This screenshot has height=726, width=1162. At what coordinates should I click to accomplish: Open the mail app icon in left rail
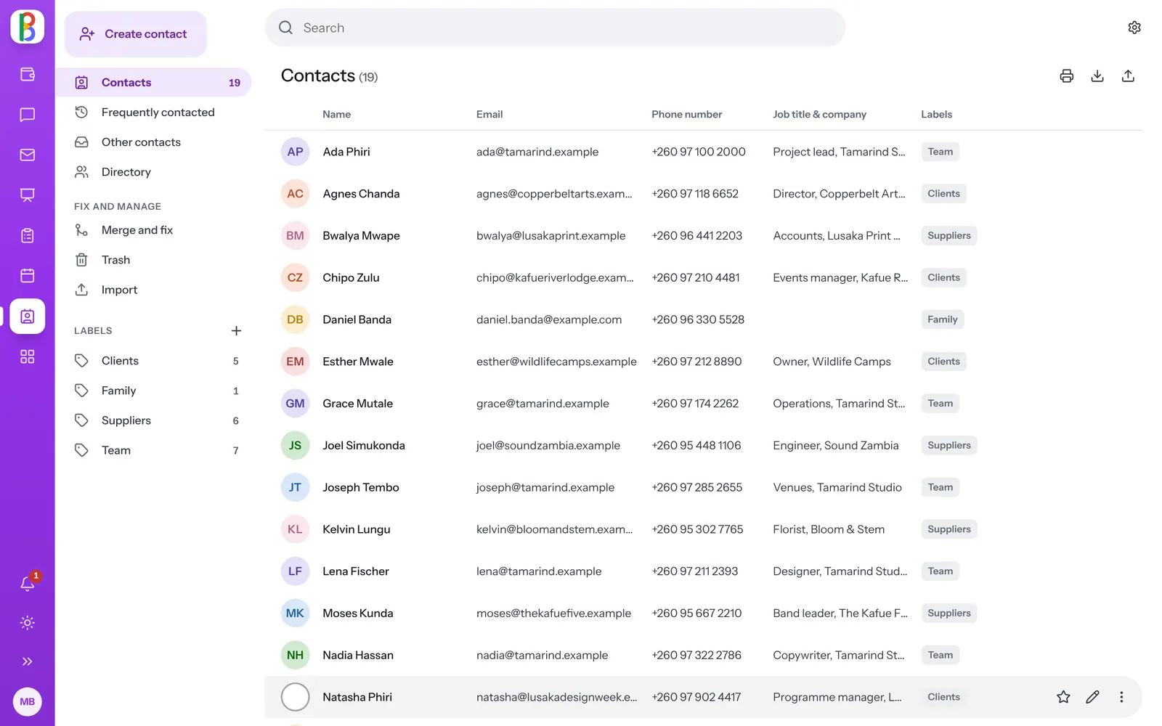(x=27, y=155)
